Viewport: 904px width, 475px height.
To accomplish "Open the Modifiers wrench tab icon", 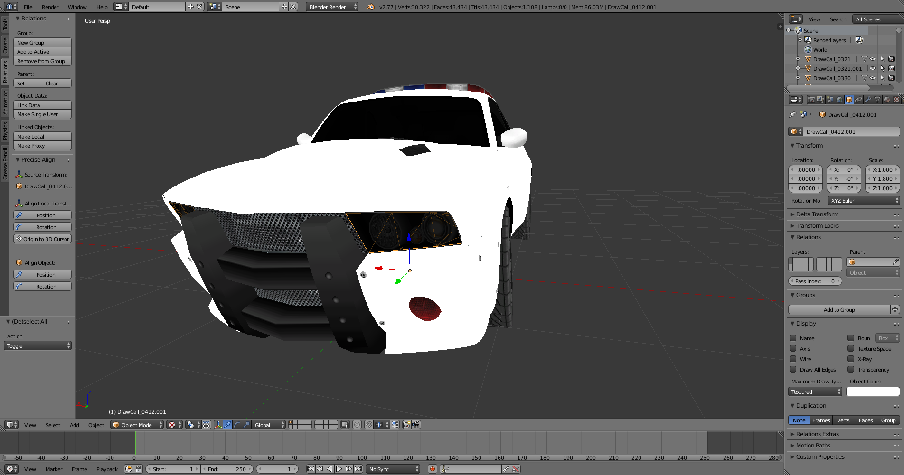I will point(868,100).
